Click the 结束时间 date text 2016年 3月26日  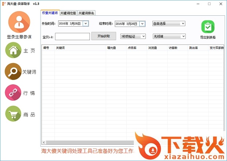pyautogui.click(x=126, y=24)
